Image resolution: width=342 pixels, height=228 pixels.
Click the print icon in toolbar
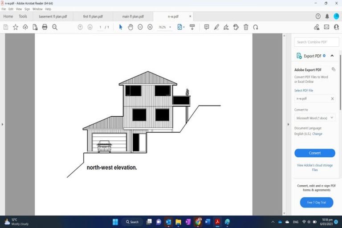point(45,27)
